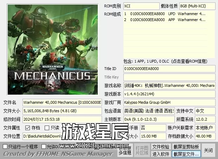The height and width of the screenshot is (159, 218).
Task: Click the 截屏至文件... button
Action: [x=186, y=154]
